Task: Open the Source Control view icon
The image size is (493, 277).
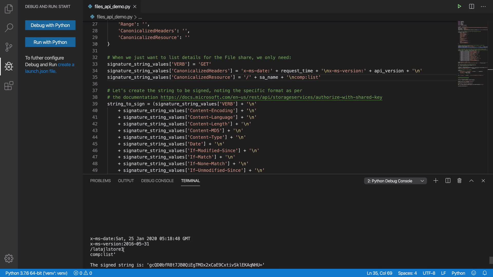Action: [9, 47]
